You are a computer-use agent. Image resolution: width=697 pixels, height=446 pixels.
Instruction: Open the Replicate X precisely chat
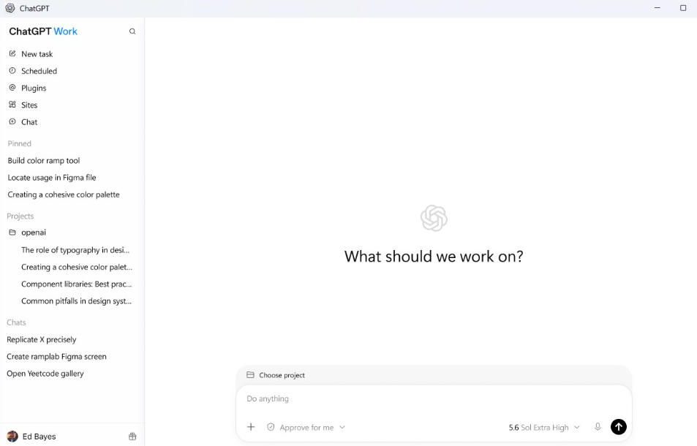(42, 339)
